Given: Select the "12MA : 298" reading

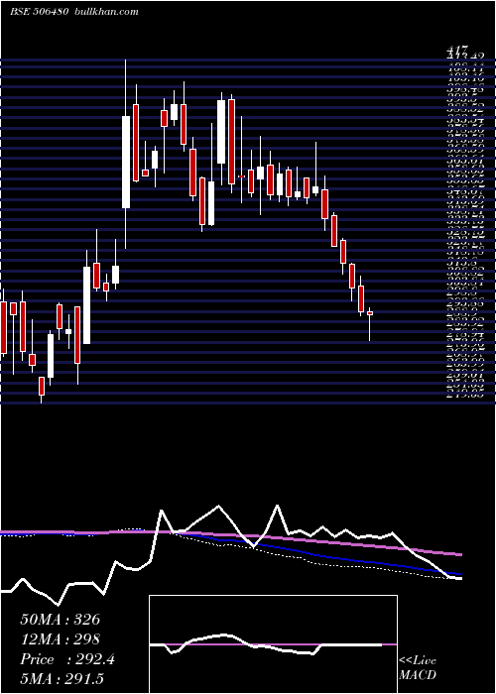Looking at the screenshot, I should pyautogui.click(x=61, y=639).
